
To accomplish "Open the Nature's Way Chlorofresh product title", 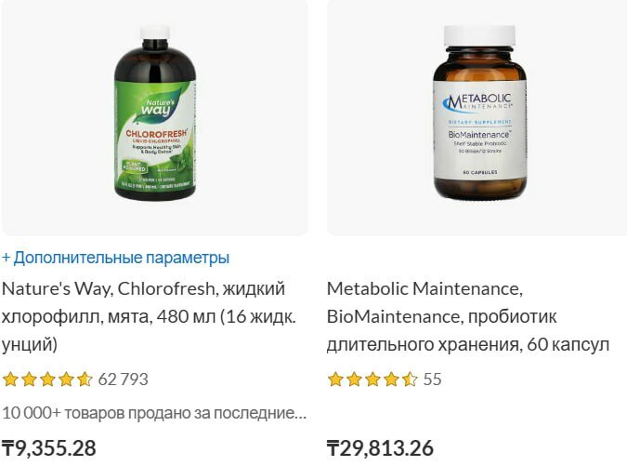I will (x=150, y=316).
